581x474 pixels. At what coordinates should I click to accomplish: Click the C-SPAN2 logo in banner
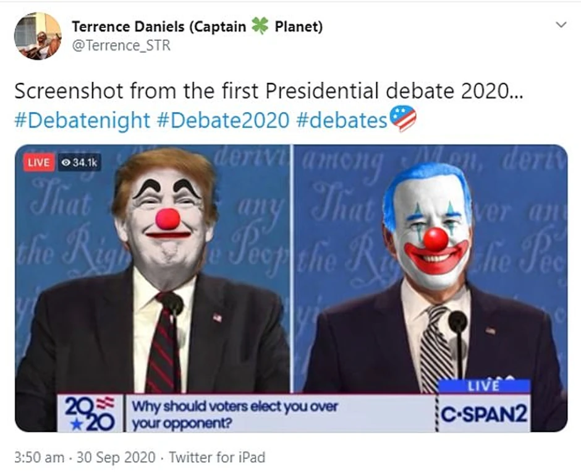point(485,413)
